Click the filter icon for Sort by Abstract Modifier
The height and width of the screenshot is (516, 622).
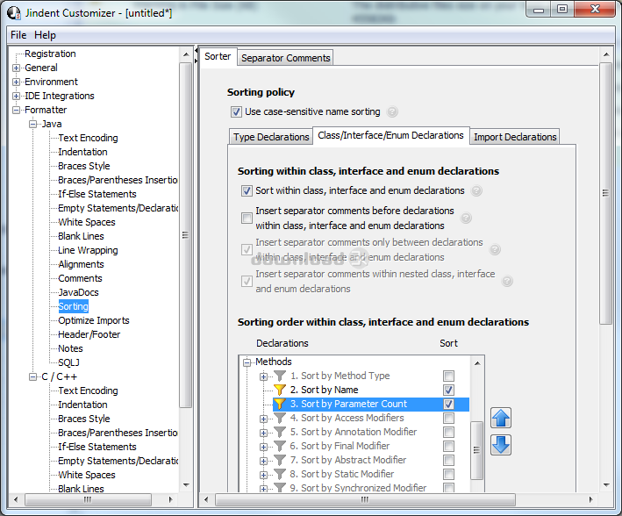tap(280, 460)
